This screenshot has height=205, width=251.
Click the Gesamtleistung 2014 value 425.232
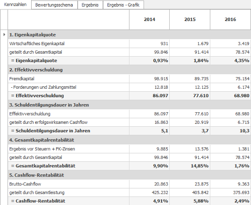click(160, 192)
